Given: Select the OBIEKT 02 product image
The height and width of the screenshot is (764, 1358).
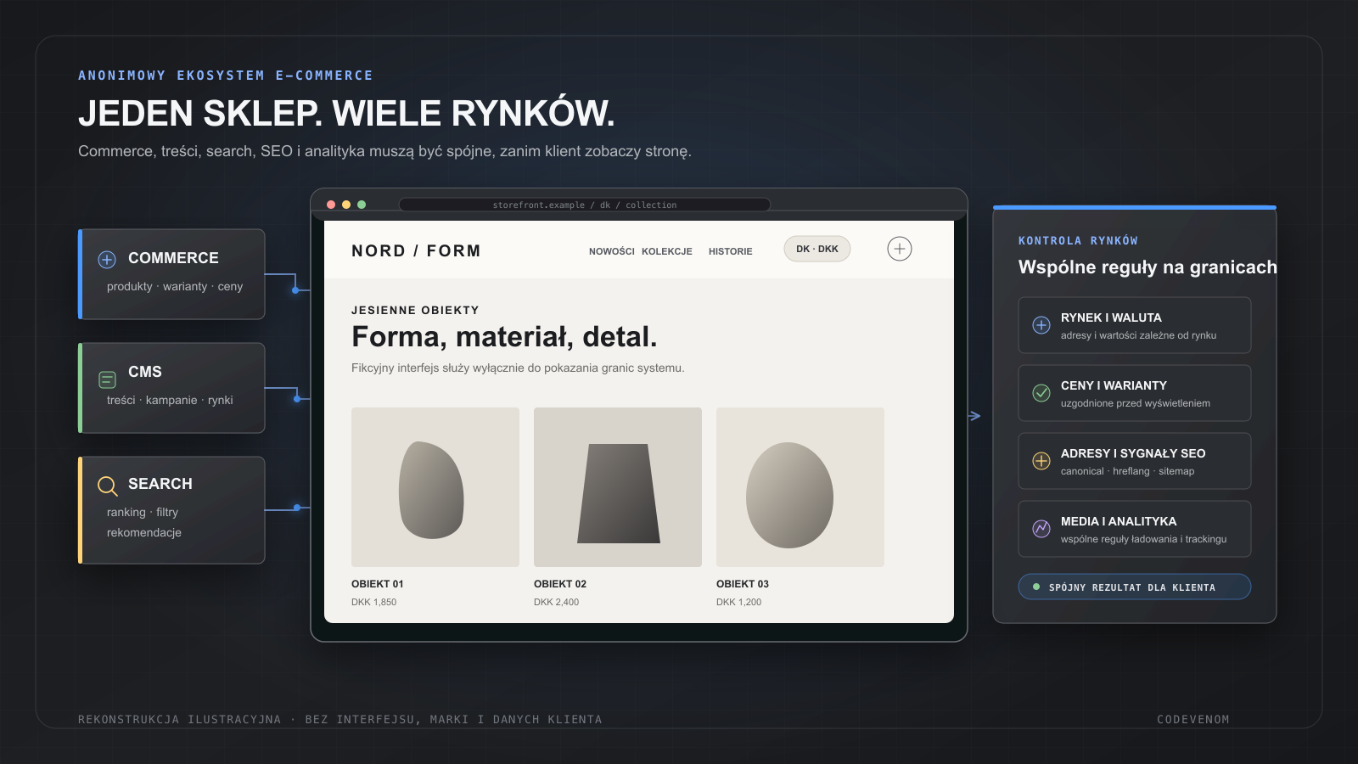Looking at the screenshot, I should point(618,487).
